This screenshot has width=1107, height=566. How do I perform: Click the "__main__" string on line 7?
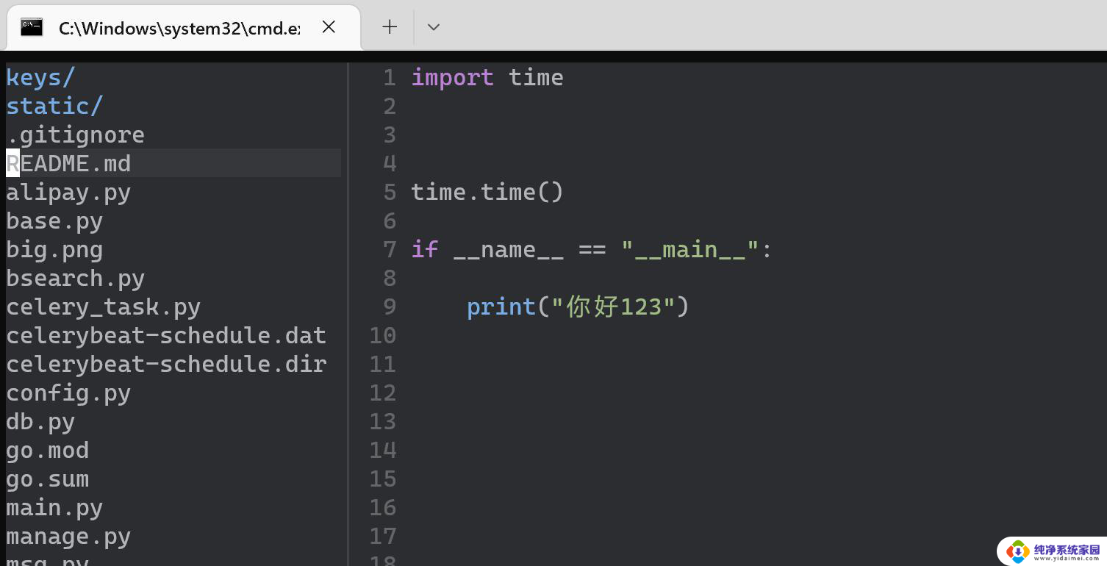(689, 250)
